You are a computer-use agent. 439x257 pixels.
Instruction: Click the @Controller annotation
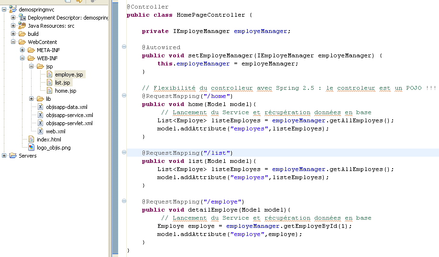pyautogui.click(x=148, y=7)
